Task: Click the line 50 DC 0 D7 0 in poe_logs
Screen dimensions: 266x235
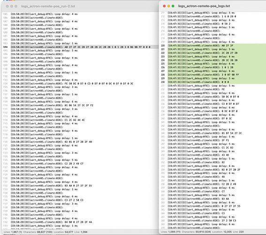Action: click(203, 97)
